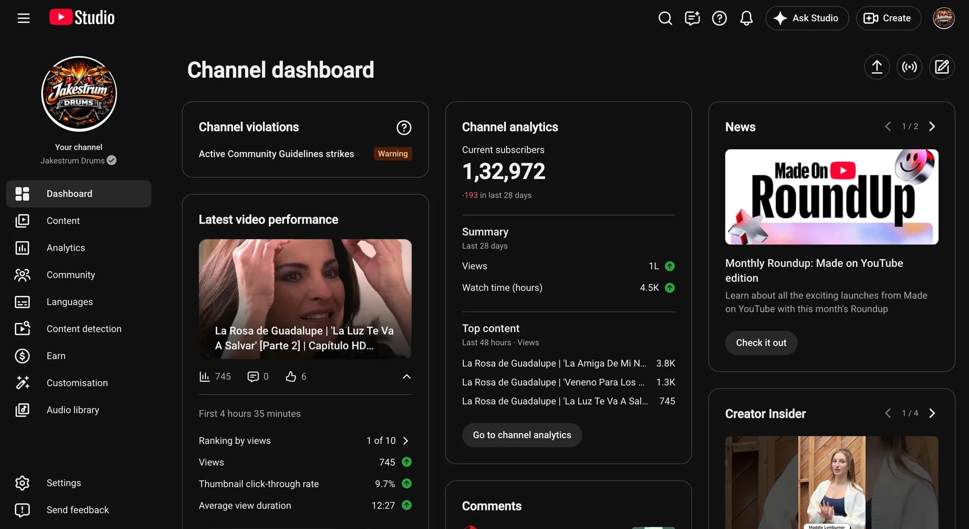The width and height of the screenshot is (969, 529).
Task: Show next News card
Action: pyautogui.click(x=932, y=127)
